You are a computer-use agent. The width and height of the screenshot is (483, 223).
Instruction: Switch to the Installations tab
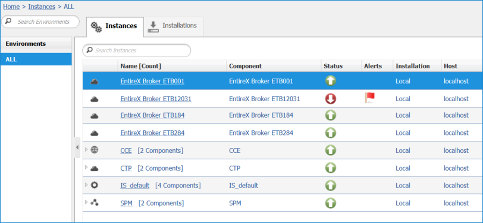point(174,26)
